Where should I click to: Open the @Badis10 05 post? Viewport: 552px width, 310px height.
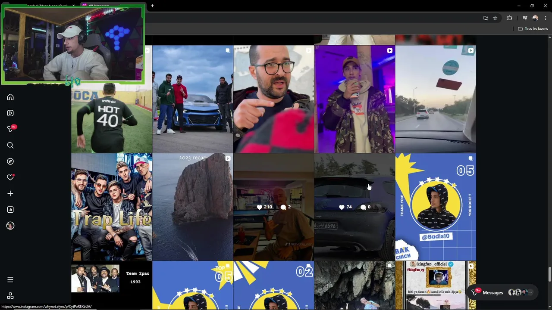436,207
